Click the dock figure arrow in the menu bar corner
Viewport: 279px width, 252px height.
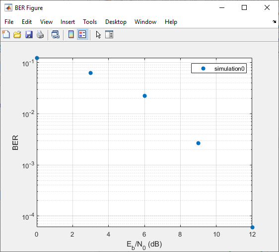pyautogui.click(x=274, y=21)
